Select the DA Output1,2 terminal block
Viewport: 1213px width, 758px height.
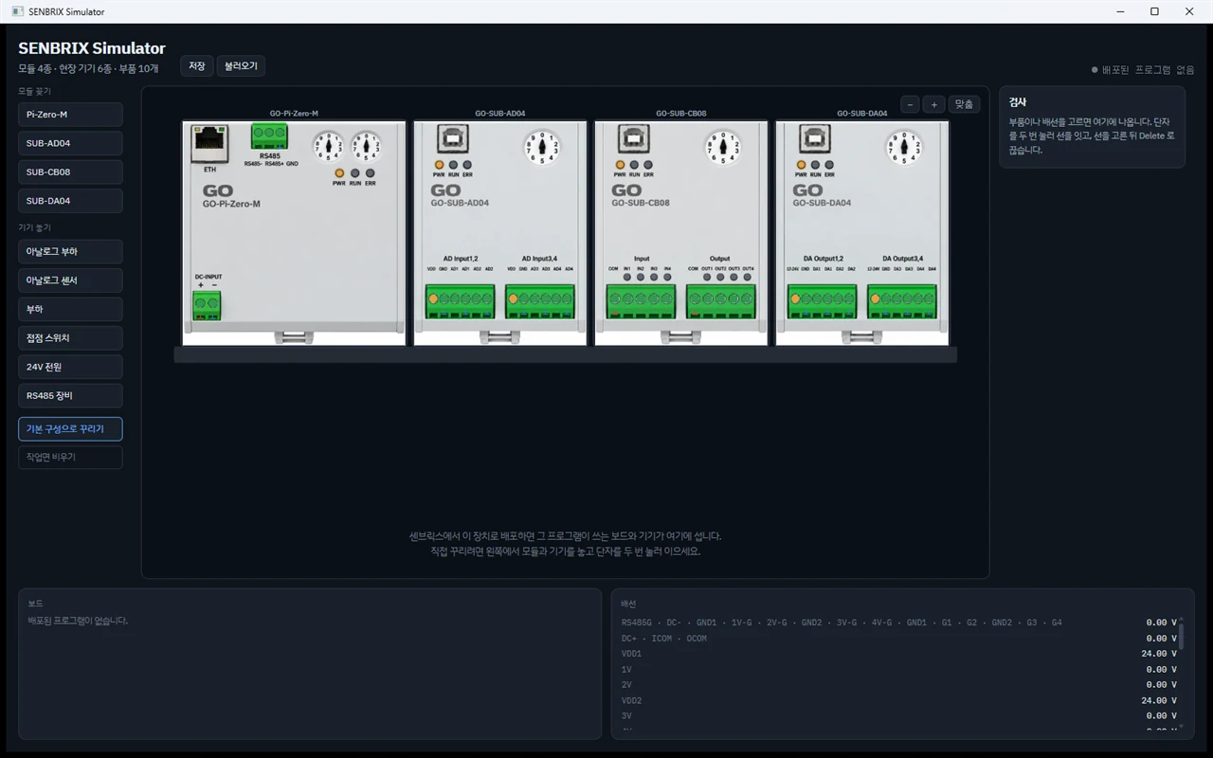(x=823, y=302)
